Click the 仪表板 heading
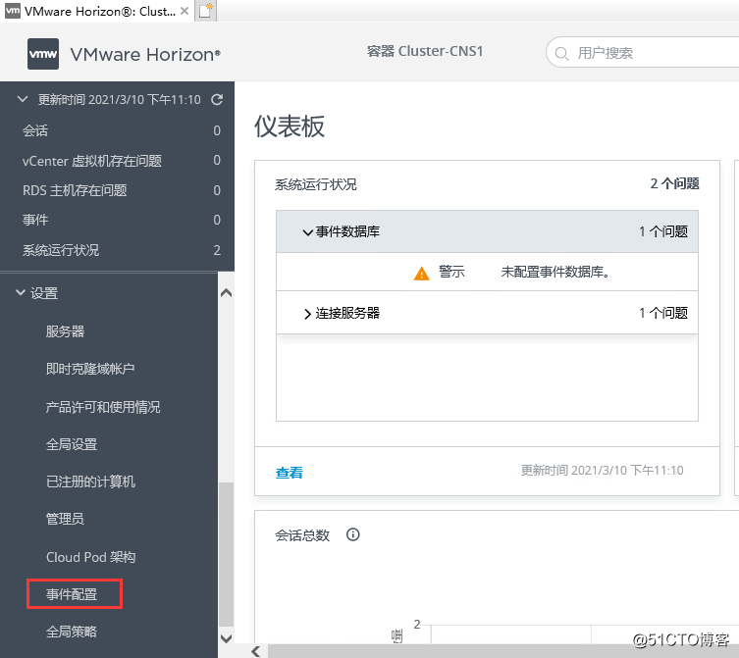The image size is (739, 658). click(x=290, y=127)
